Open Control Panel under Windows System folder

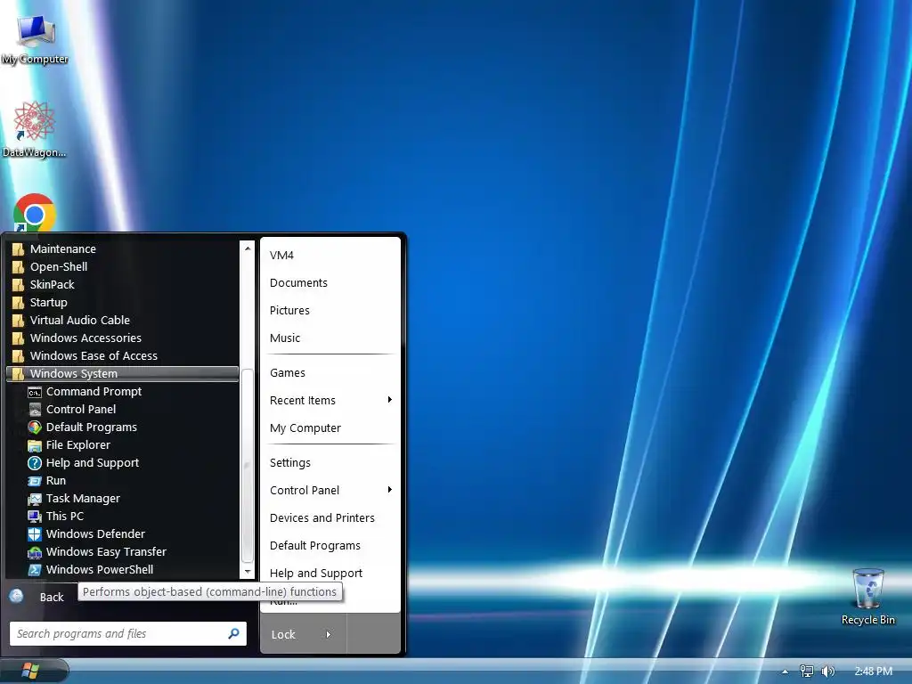tap(122, 410)
